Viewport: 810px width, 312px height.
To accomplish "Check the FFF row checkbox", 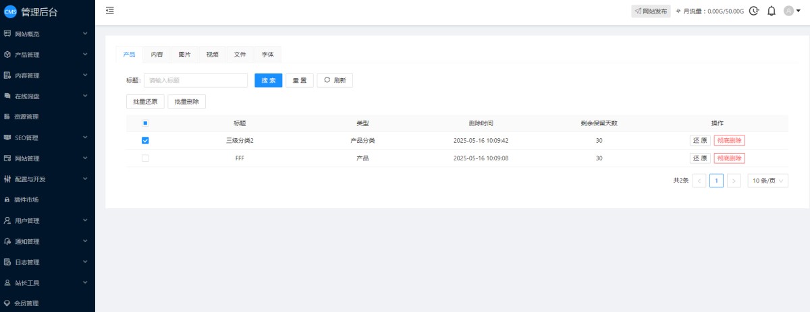I will click(x=145, y=158).
